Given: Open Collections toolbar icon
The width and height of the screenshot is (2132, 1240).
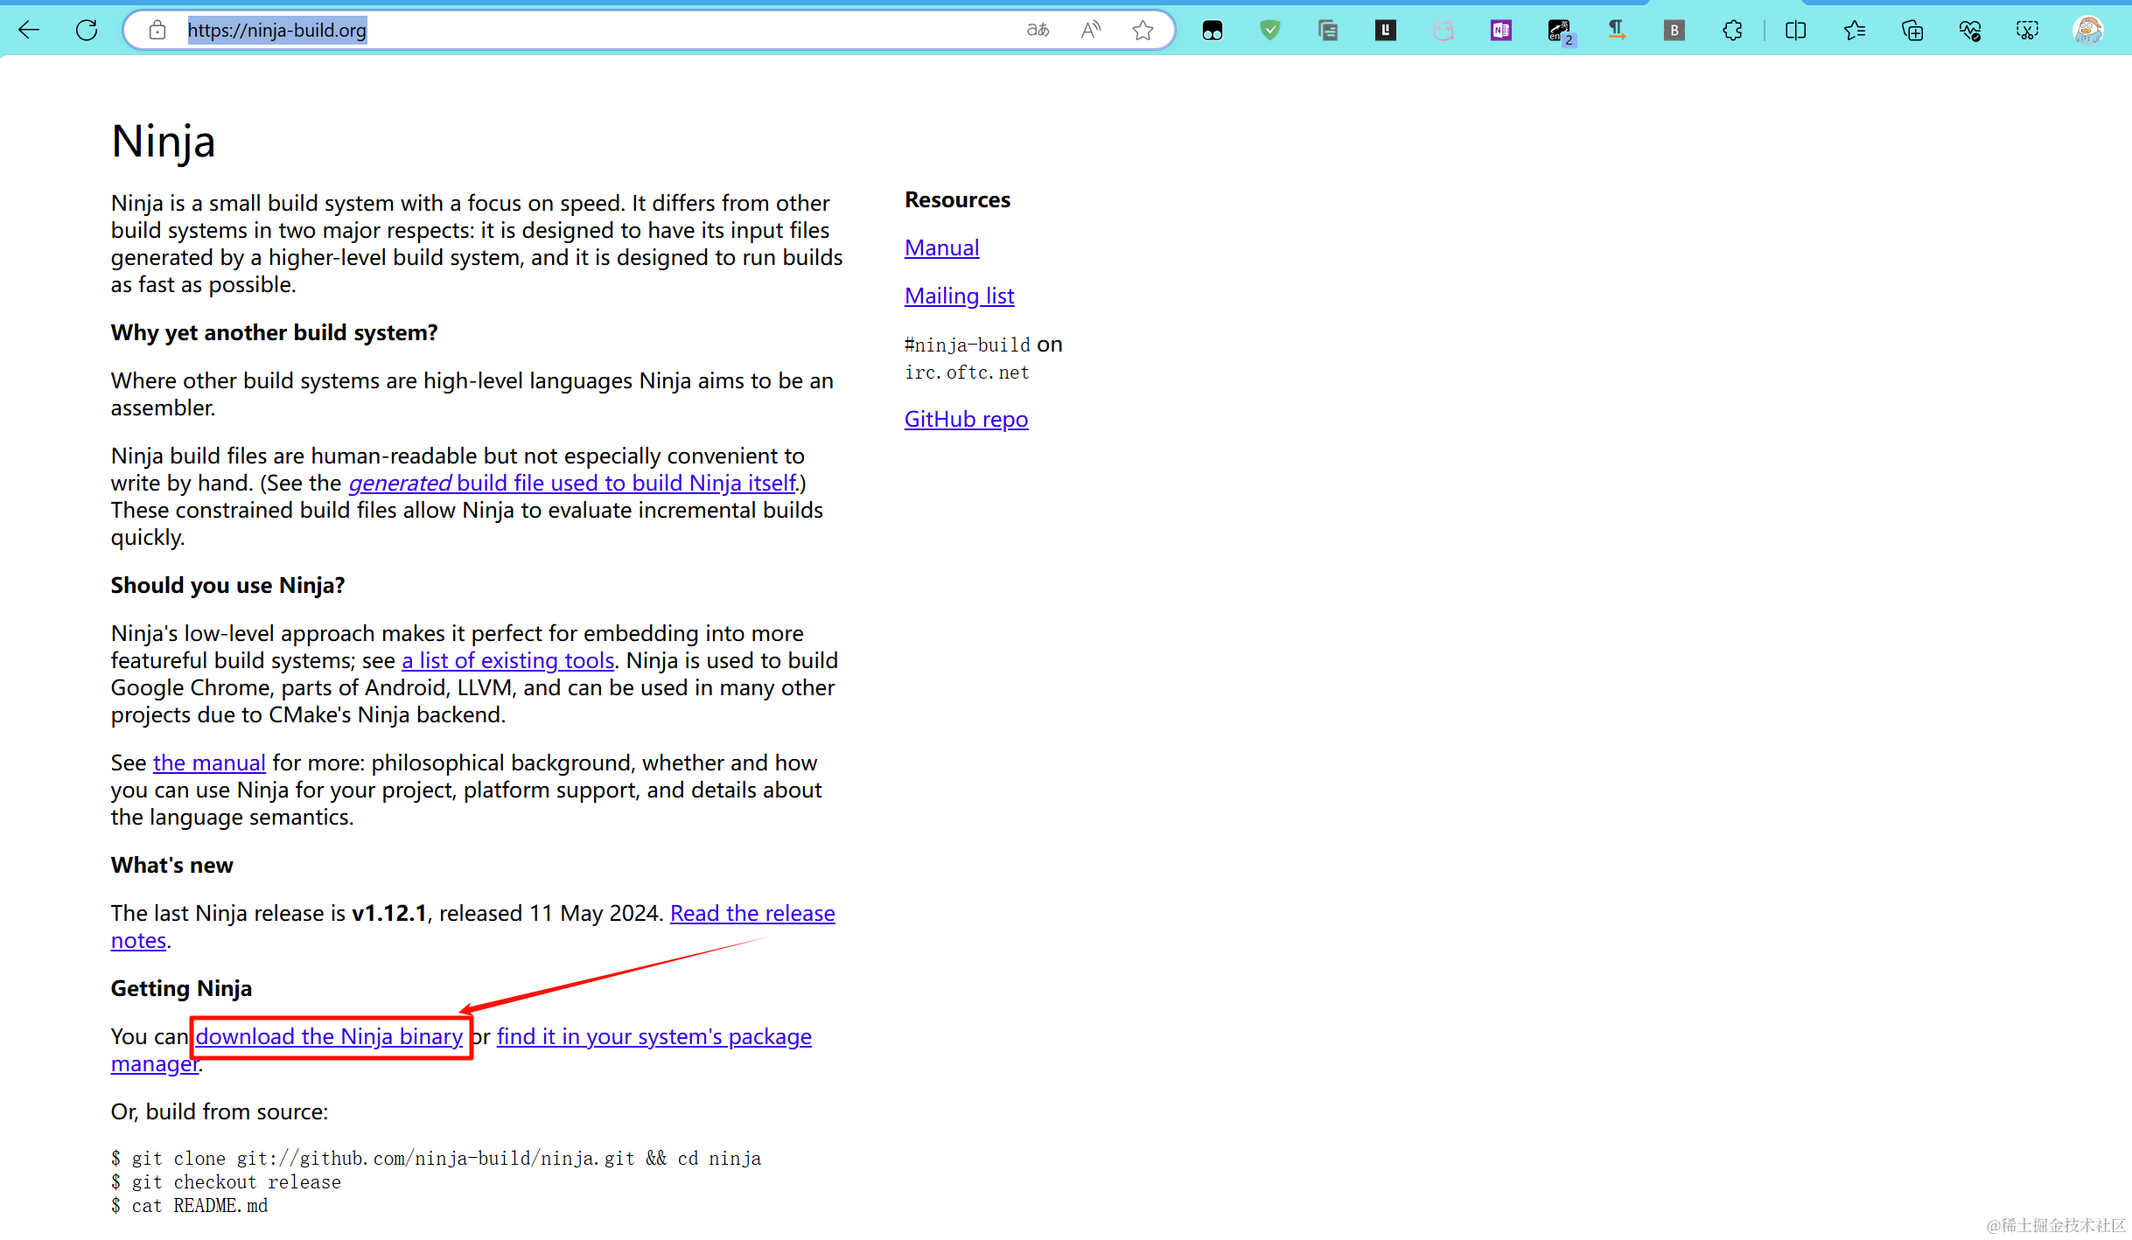Looking at the screenshot, I should tap(1912, 31).
